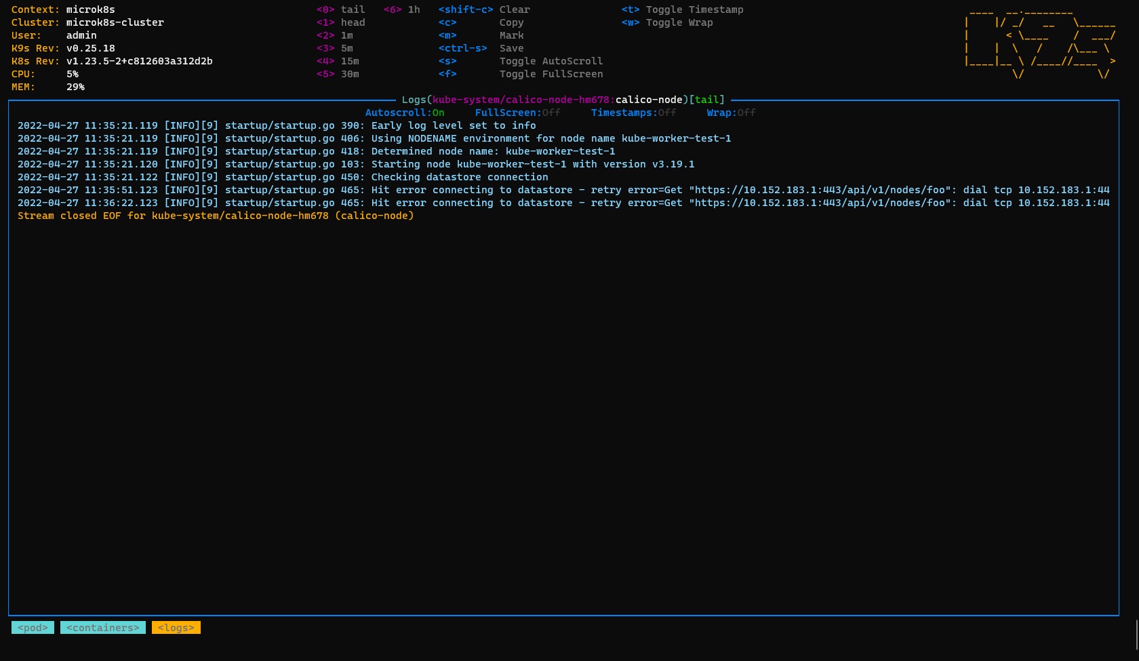The height and width of the screenshot is (661, 1139).
Task: Choose the <2> 1m time range
Action: (x=335, y=35)
